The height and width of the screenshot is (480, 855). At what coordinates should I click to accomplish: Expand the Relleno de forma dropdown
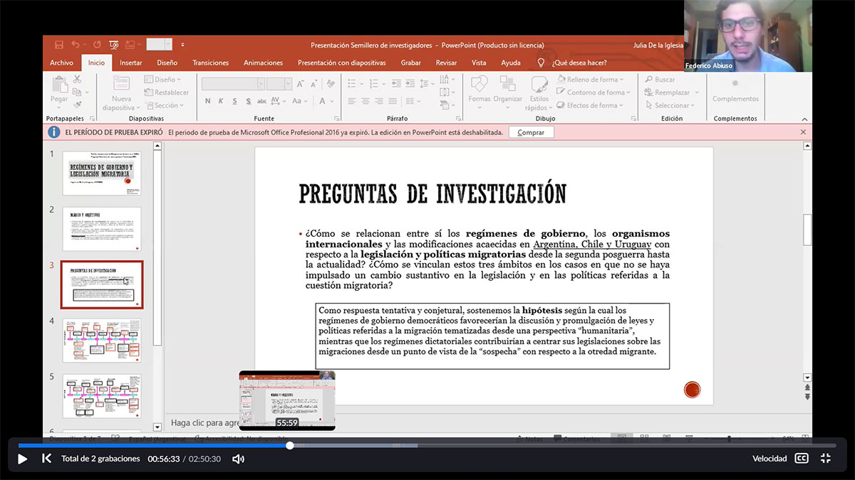pos(621,80)
